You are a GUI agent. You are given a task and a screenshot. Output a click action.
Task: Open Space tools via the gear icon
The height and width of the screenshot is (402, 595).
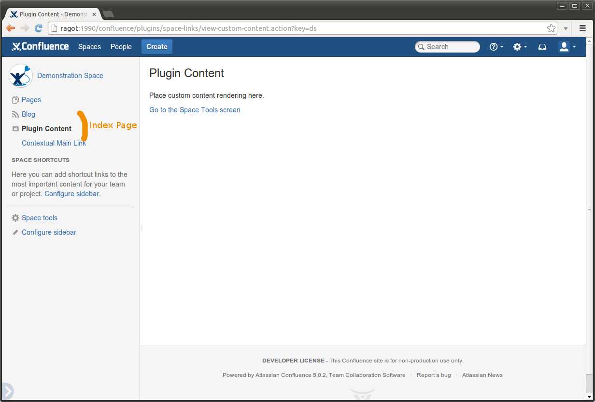[x=14, y=218]
